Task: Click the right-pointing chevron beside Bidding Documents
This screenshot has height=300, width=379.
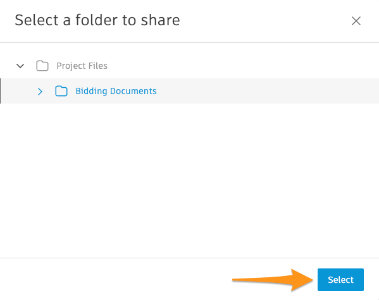Action: coord(40,91)
